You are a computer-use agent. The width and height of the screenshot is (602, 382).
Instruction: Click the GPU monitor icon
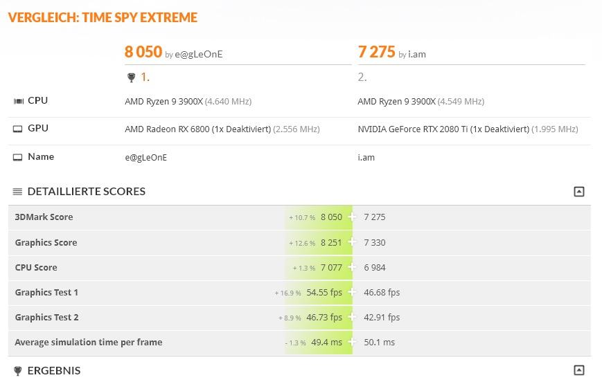click(x=18, y=129)
